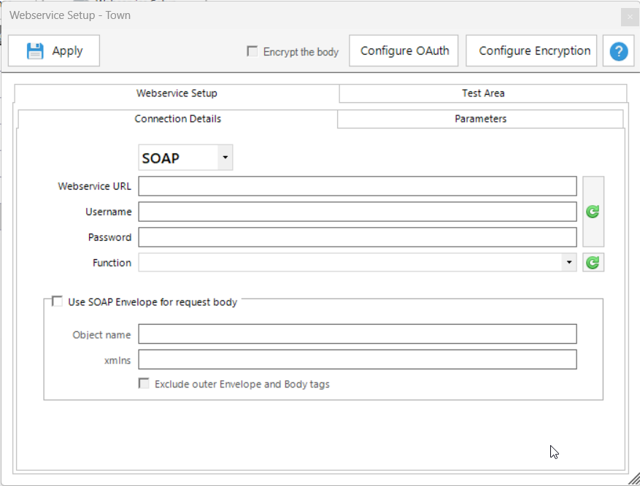Select the Webservice Setup tab

(177, 93)
